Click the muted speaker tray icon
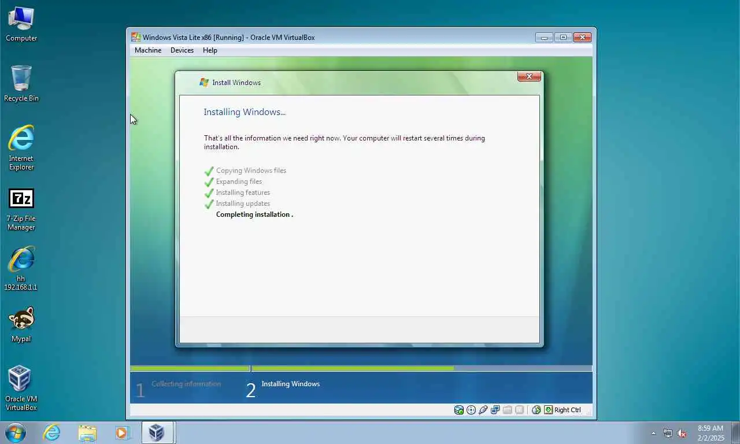The height and width of the screenshot is (444, 740). (x=682, y=433)
